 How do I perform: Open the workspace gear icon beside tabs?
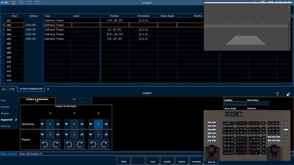(3, 89)
